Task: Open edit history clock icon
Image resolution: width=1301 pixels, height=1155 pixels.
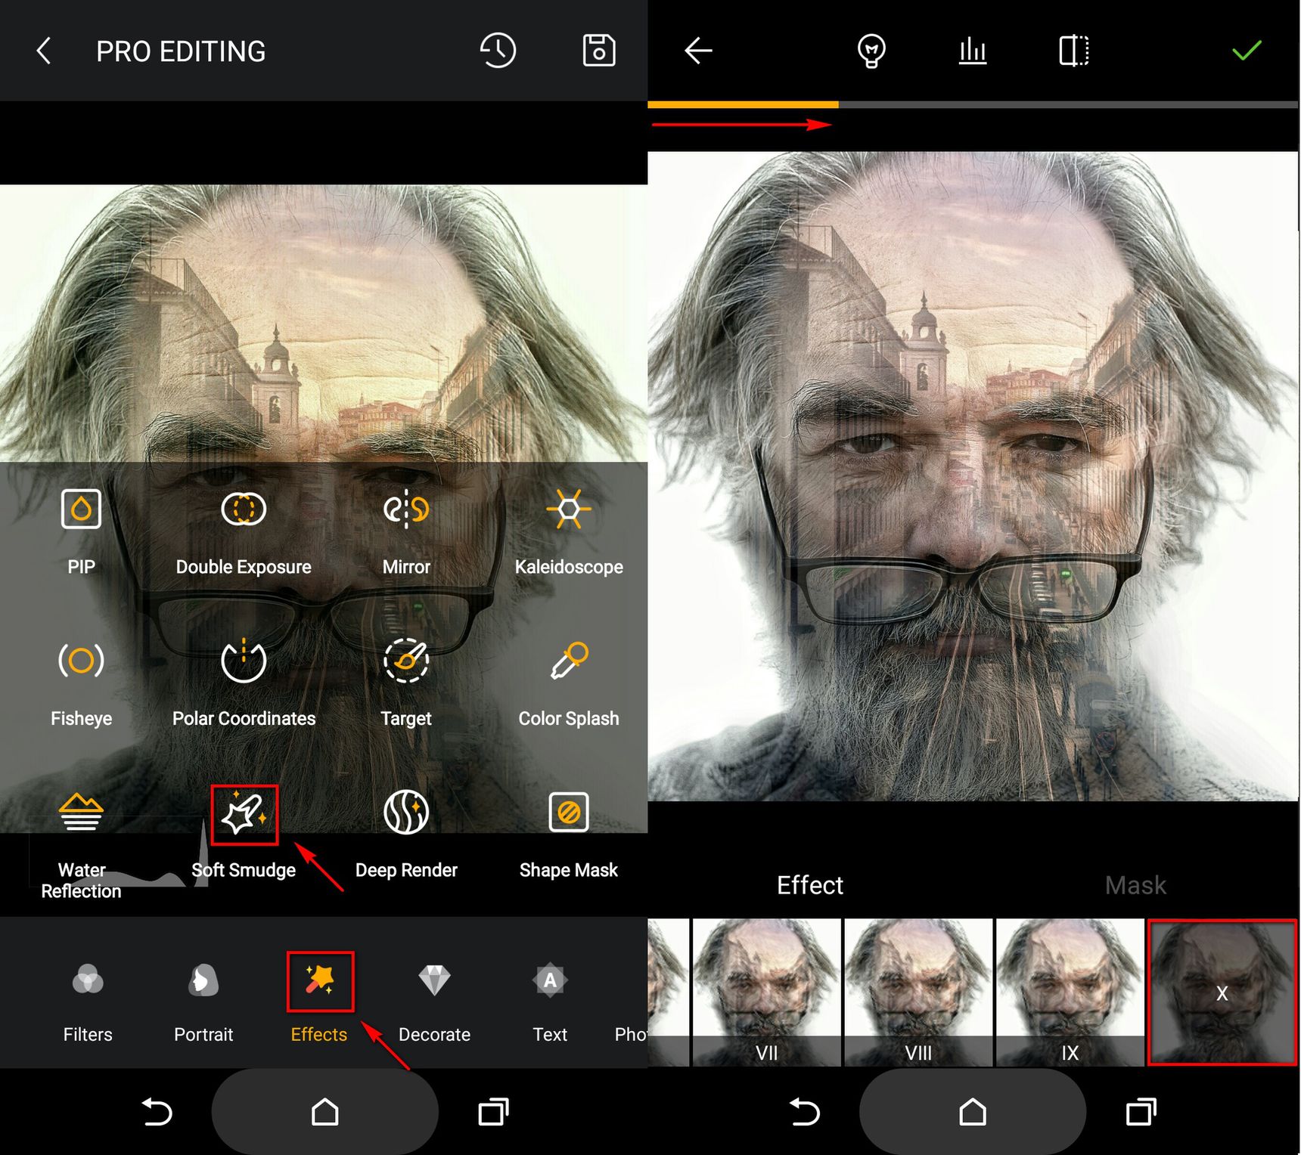Action: [498, 51]
